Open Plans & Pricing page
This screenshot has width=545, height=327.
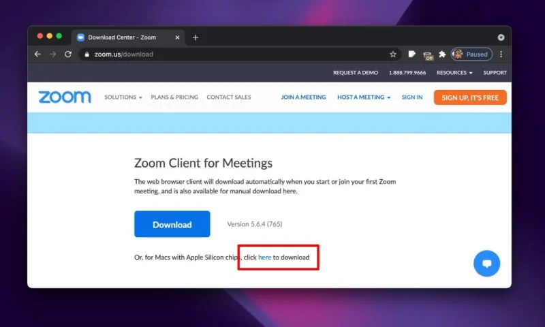(x=174, y=97)
